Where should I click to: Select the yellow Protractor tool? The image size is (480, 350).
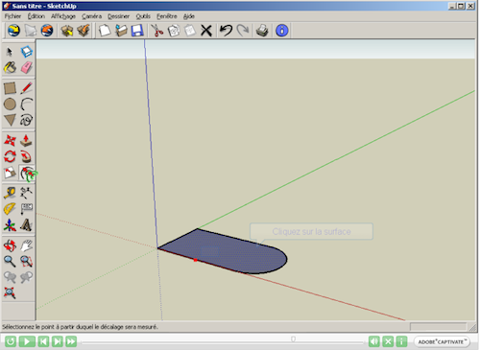10,209
